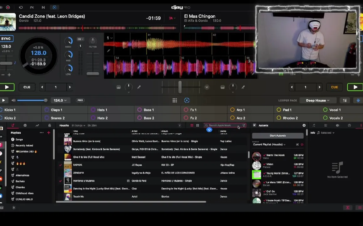Click the deck 1 volume fader

click(x=93, y=74)
